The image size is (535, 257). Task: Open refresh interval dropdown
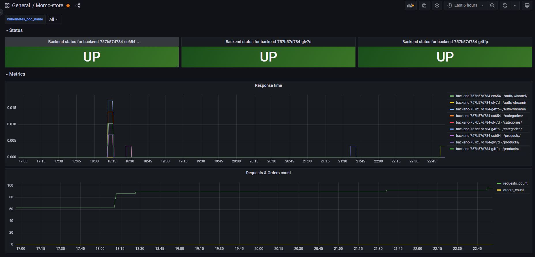(x=515, y=5)
